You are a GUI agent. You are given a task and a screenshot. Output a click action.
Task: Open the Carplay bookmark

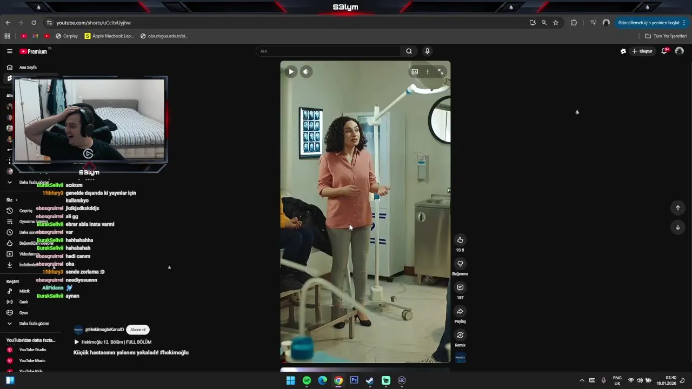66,36
